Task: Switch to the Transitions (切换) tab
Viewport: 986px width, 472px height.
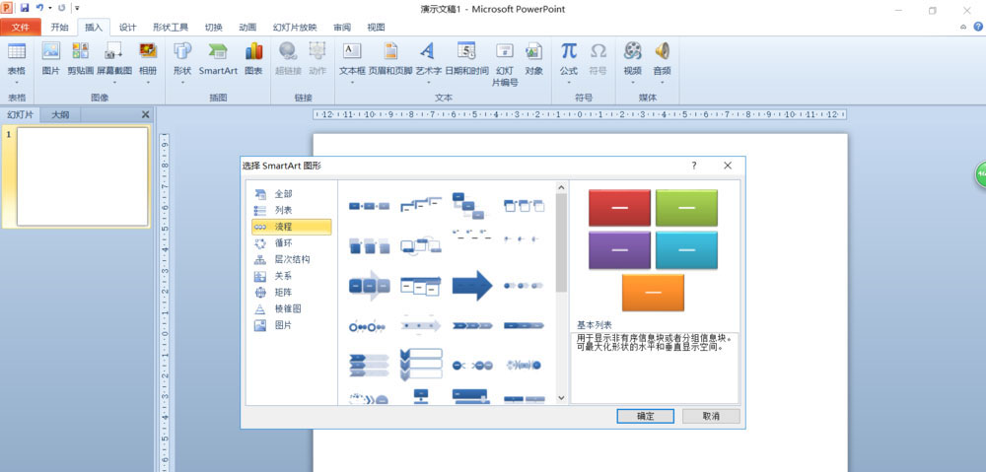Action: (213, 27)
